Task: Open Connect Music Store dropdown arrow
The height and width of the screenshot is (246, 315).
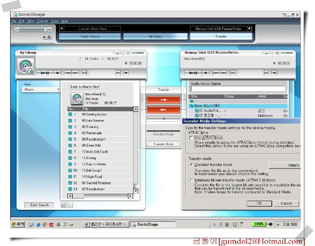Action: point(62,29)
